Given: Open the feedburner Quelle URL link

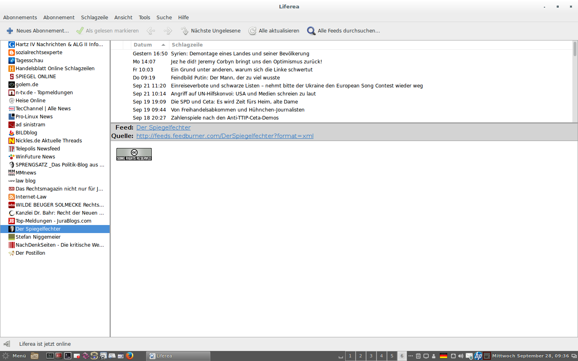Looking at the screenshot, I should tap(225, 136).
